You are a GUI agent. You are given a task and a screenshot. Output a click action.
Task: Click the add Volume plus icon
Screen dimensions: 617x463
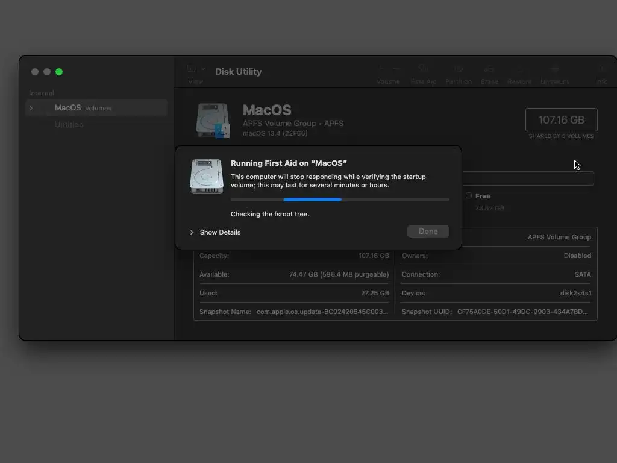[381, 69]
